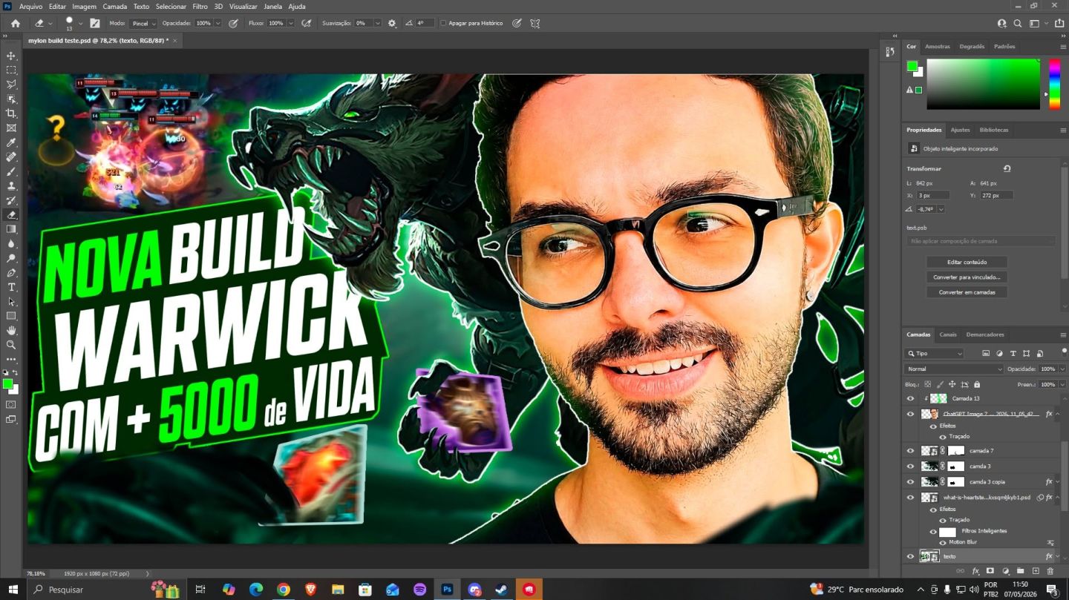The width and height of the screenshot is (1069, 600).
Task: Go to Photoshop Home screen
Action: coord(15,23)
